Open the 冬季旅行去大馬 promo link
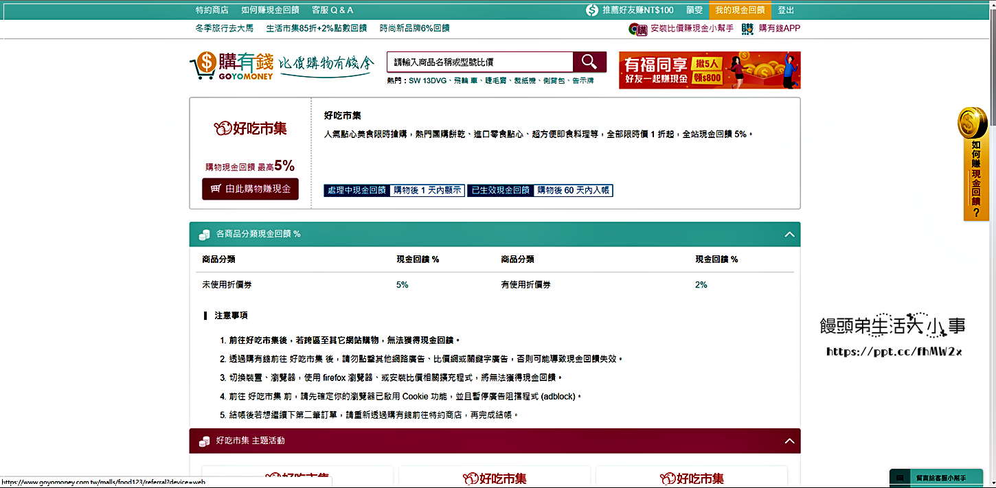996x488 pixels. click(x=224, y=29)
